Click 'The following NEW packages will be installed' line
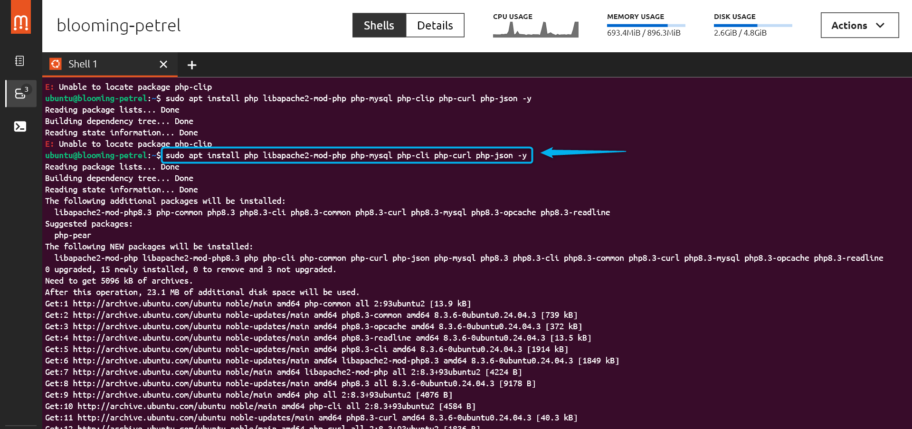The image size is (912, 429). 149,247
